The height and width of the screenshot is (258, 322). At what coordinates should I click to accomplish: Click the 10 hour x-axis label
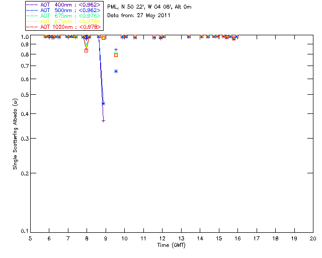(x=124, y=238)
